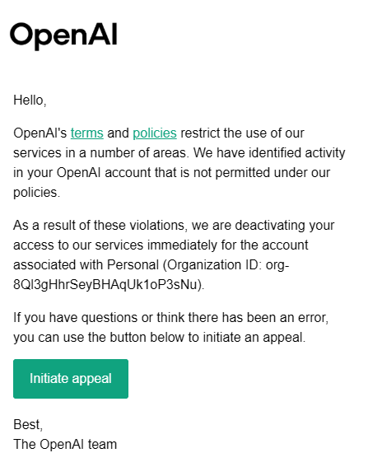Viewport: 368px width, 467px height.
Task: Click the ID string 8Ql3gHhrSeyBHAqUk1oP3sNu
Action: 105,284
